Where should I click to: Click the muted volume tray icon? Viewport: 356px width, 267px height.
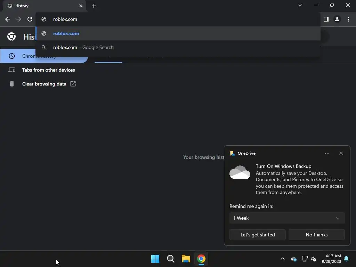coord(314,259)
